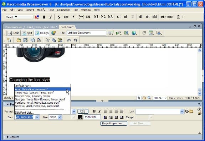Image resolution: width=205 pixels, height=141 pixels.
Task: Apply Bold from the Insert bar
Action: (x=44, y=17)
